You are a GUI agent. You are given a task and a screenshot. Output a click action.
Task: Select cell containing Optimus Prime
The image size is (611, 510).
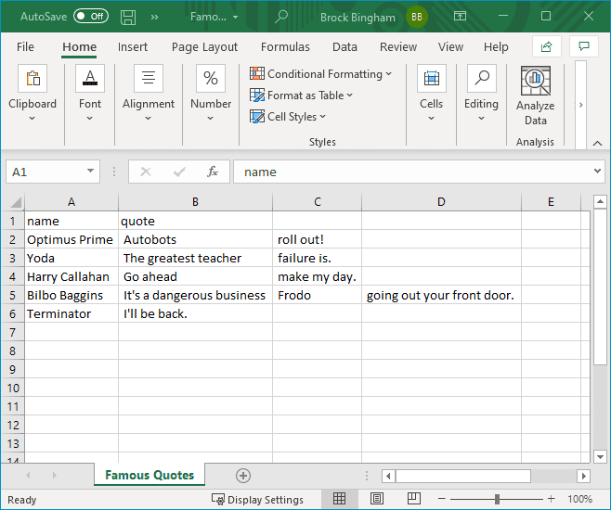[71, 239]
